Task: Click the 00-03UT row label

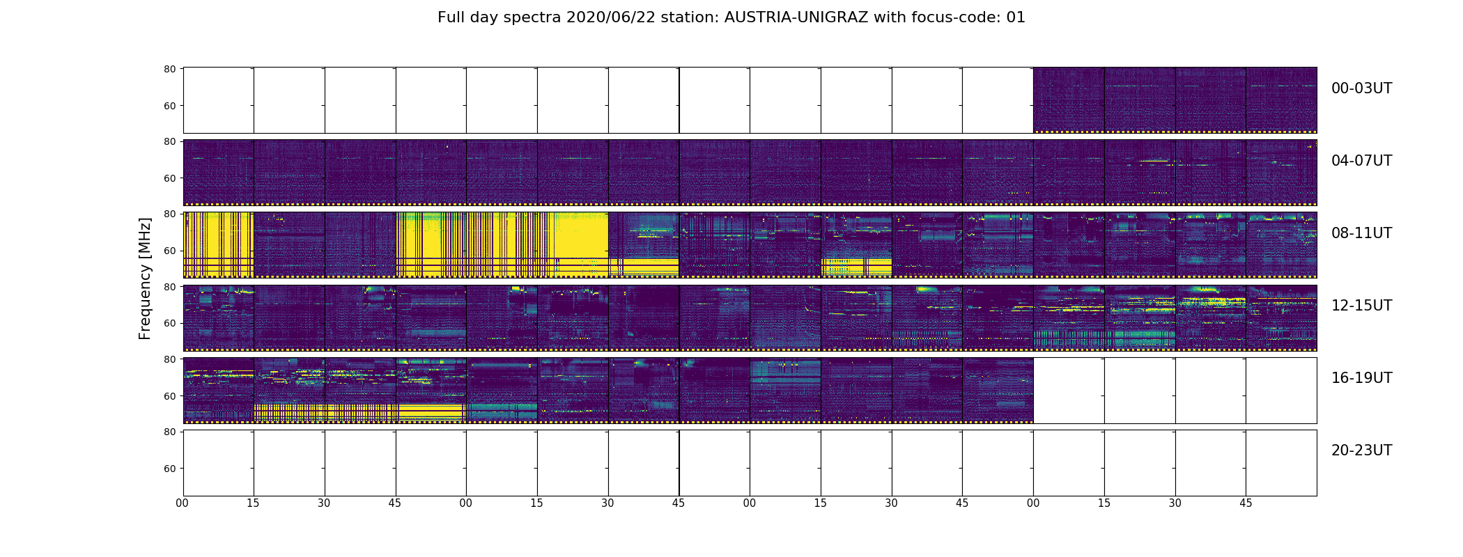Action: pyautogui.click(x=1361, y=88)
